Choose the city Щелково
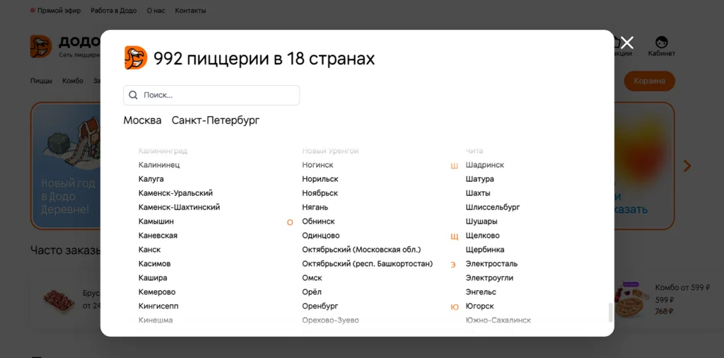The image size is (724, 358). point(482,236)
